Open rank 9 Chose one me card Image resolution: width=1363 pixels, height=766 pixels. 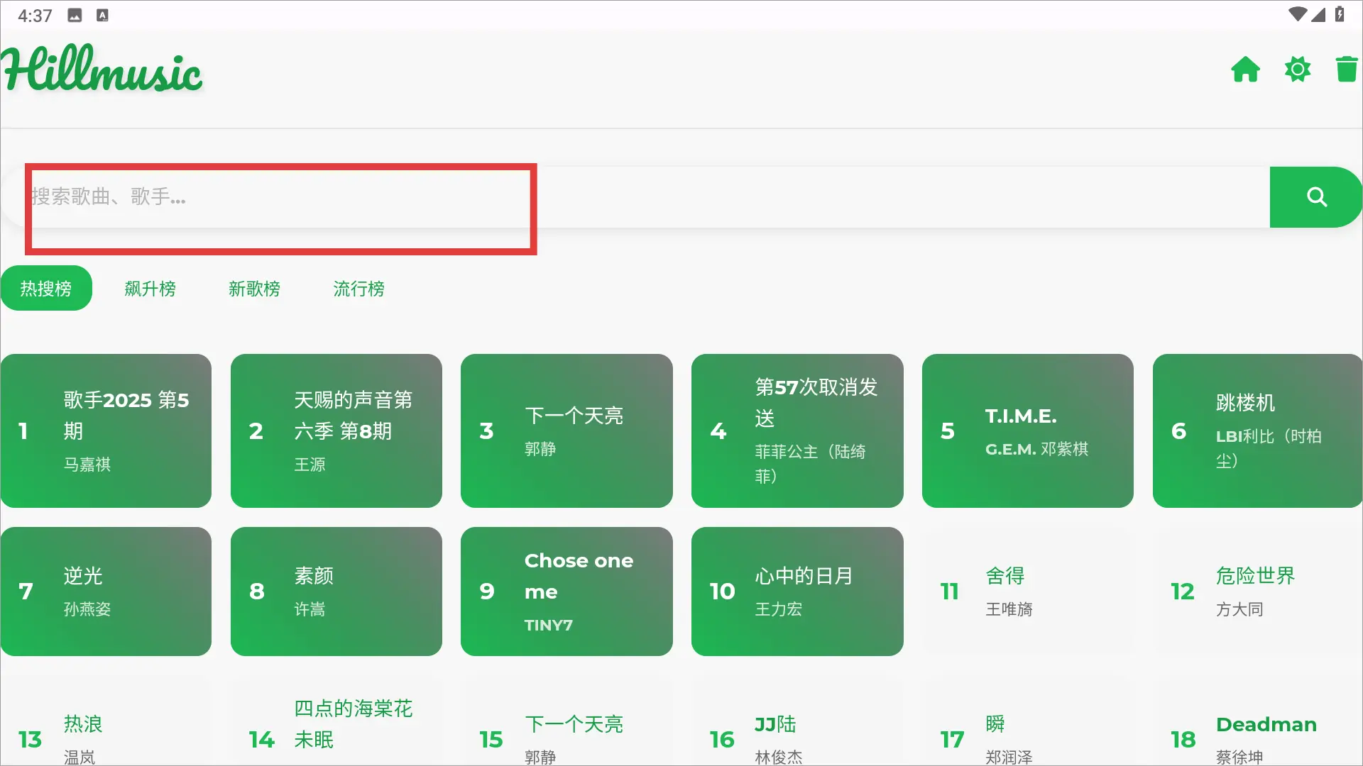[x=566, y=591]
